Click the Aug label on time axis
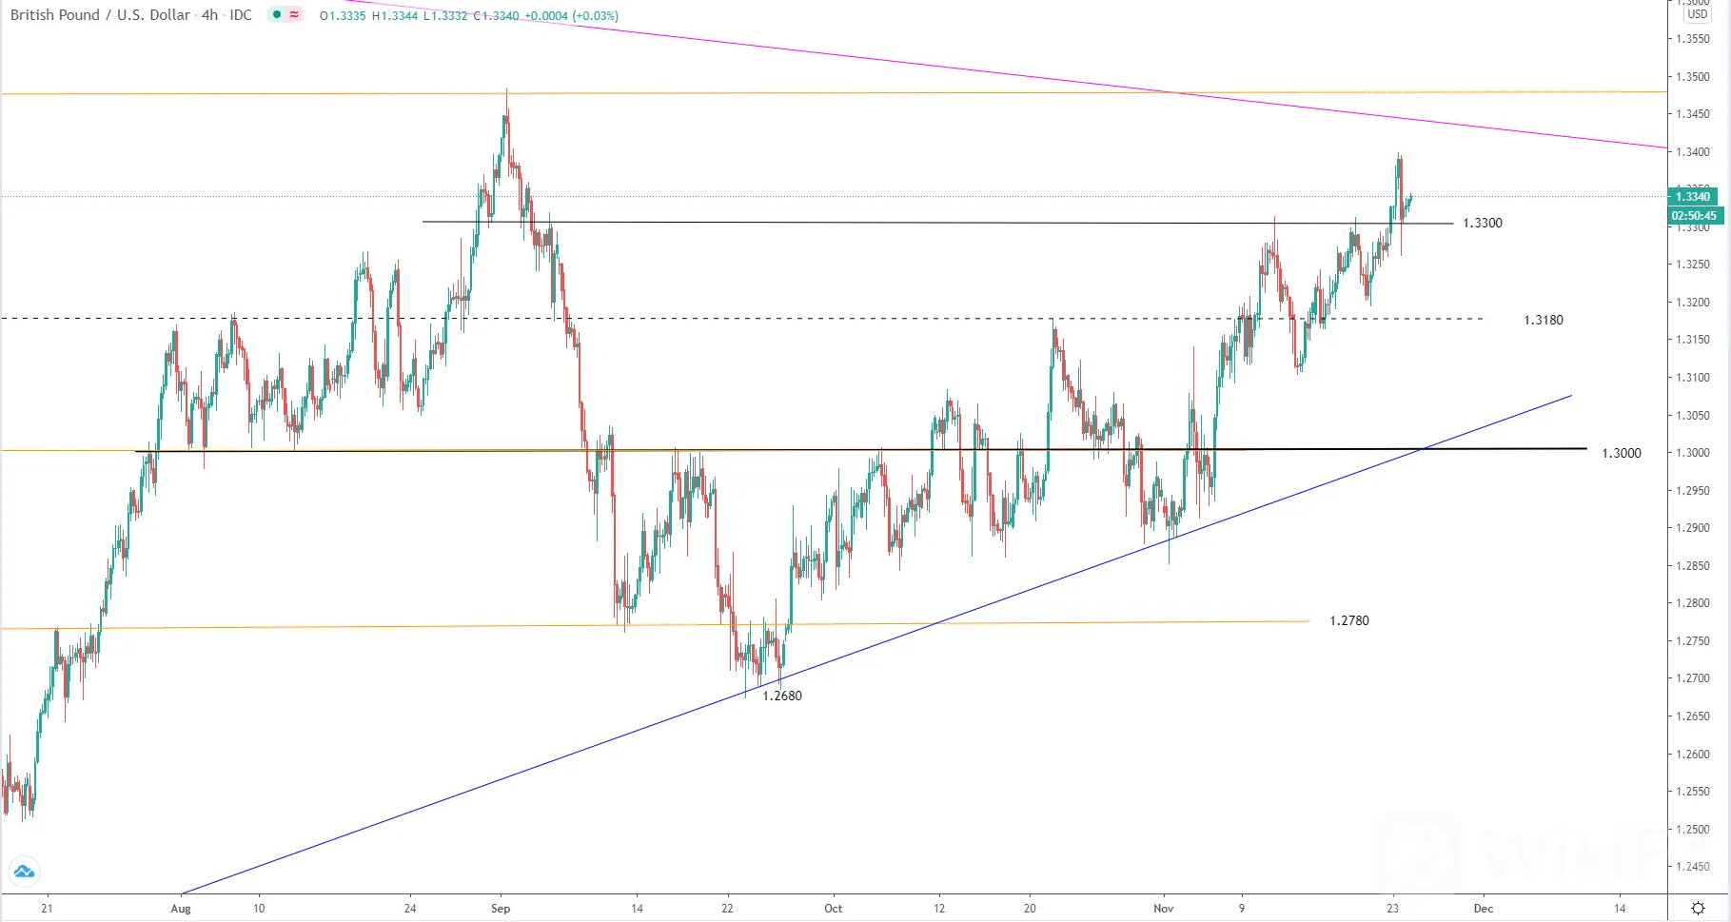The image size is (1731, 922). [181, 909]
